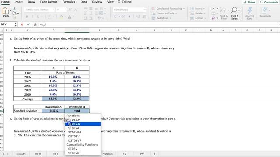Image resolution: width=280 pixels, height=157 pixels.
Task: Select compatibility function STDEV
Action: coord(83,149)
